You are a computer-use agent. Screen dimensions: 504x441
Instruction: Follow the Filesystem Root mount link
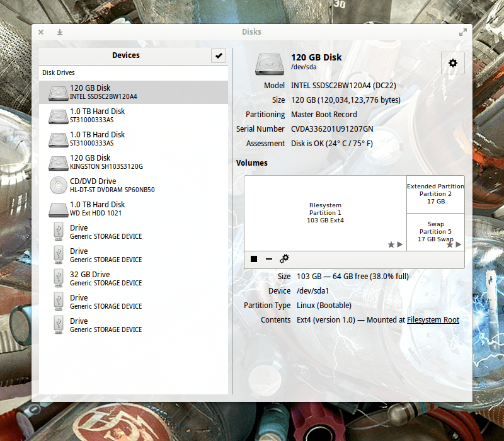[433, 319]
